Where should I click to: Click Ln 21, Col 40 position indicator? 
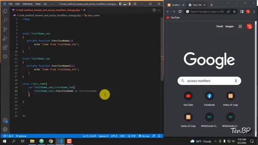[89, 136]
